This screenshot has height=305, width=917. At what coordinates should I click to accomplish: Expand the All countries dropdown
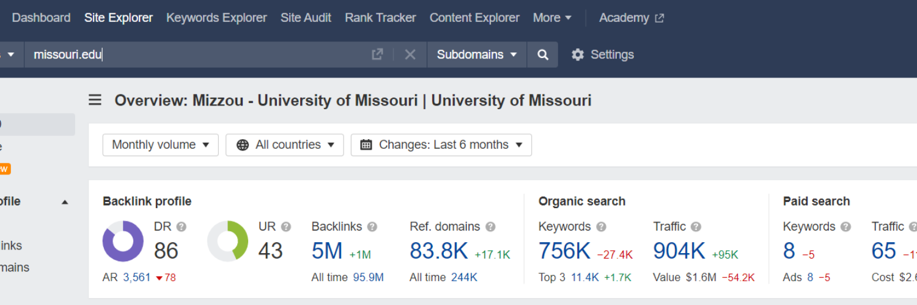point(284,145)
